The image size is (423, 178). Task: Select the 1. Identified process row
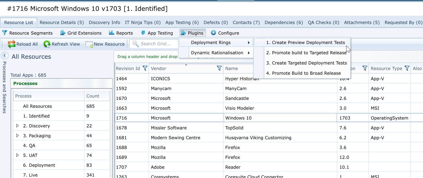point(62,116)
